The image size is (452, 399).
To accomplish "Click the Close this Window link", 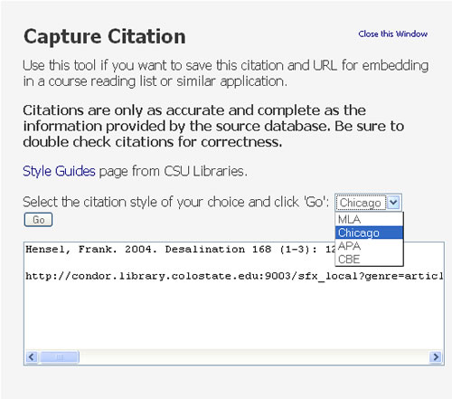I will [x=392, y=33].
